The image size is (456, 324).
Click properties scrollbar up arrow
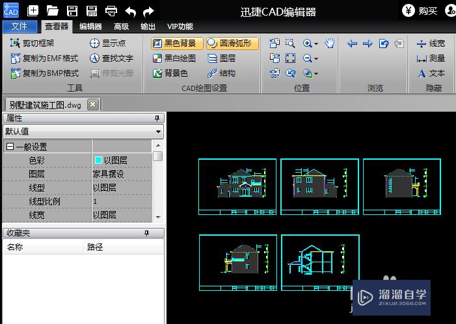pos(158,145)
